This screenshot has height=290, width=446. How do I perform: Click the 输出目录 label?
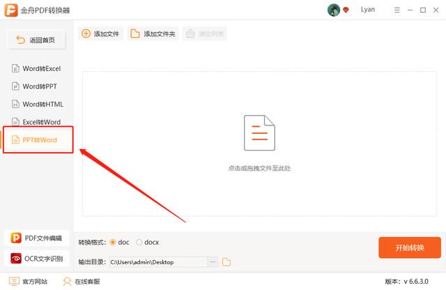point(92,262)
